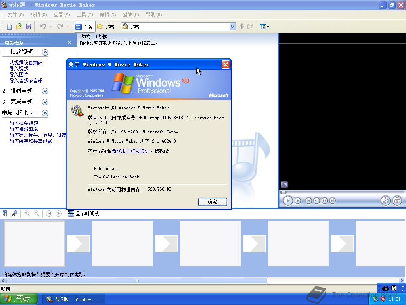The image size is (406, 305).
Task: Undo the last action
Action: pyautogui.click(x=43, y=27)
